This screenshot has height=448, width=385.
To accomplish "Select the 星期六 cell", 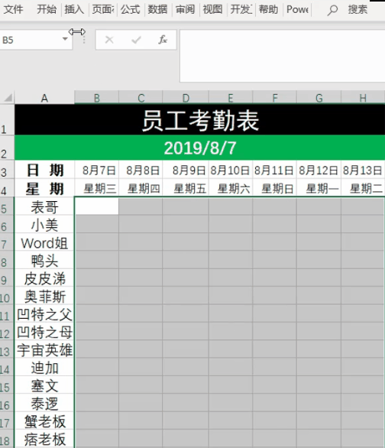I will [231, 188].
